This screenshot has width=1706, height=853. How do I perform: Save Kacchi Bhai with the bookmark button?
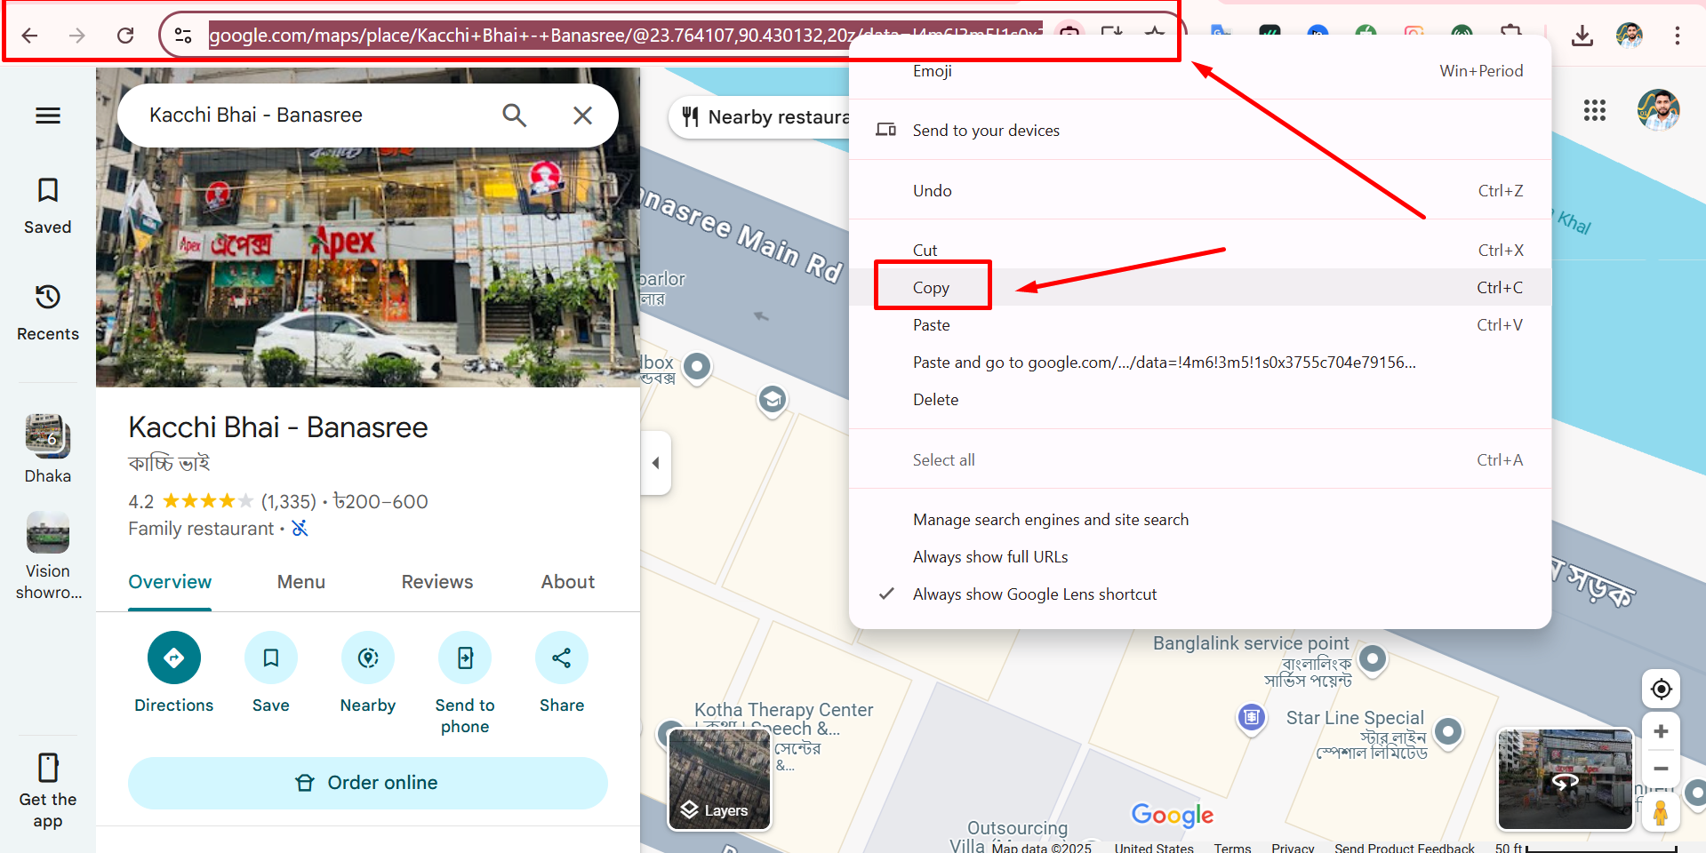[x=271, y=673]
